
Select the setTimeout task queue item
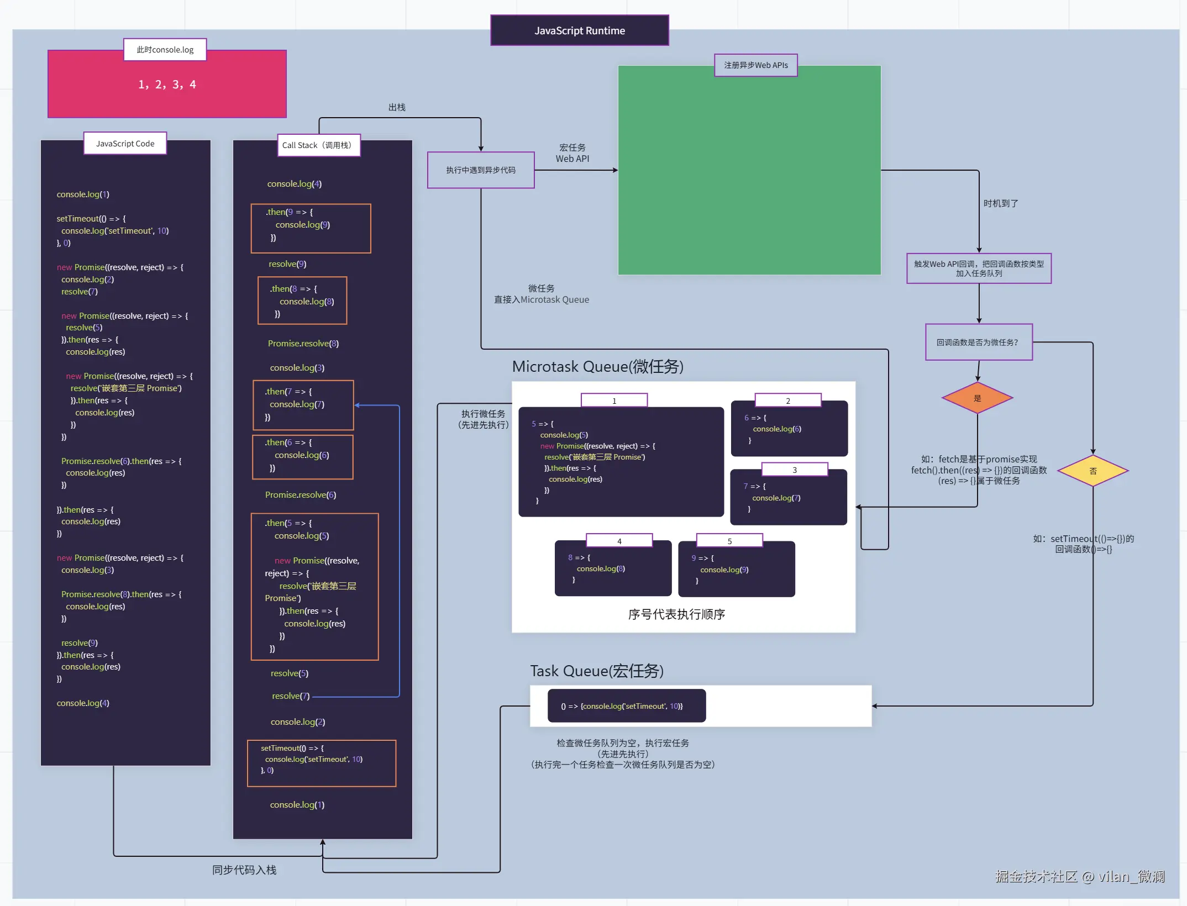point(626,706)
